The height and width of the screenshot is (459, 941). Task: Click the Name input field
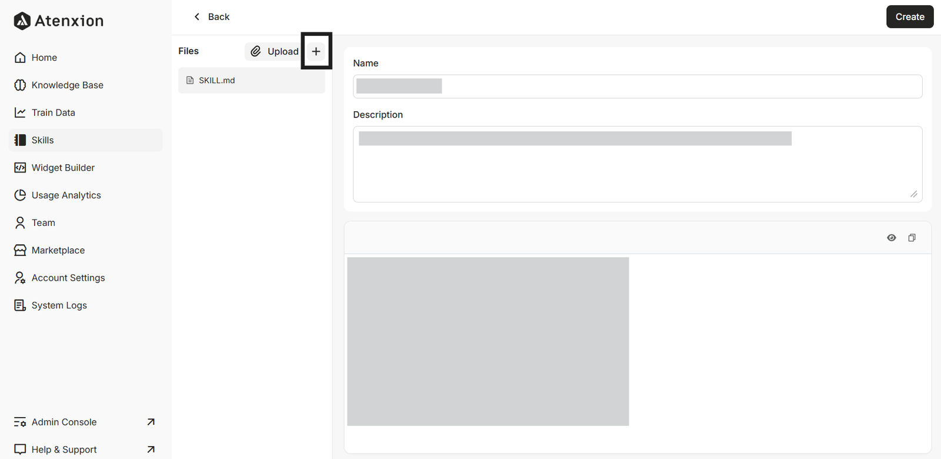click(638, 87)
